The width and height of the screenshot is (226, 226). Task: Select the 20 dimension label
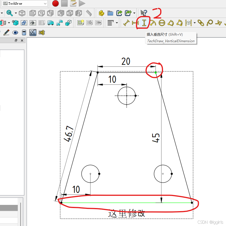pos(126,61)
